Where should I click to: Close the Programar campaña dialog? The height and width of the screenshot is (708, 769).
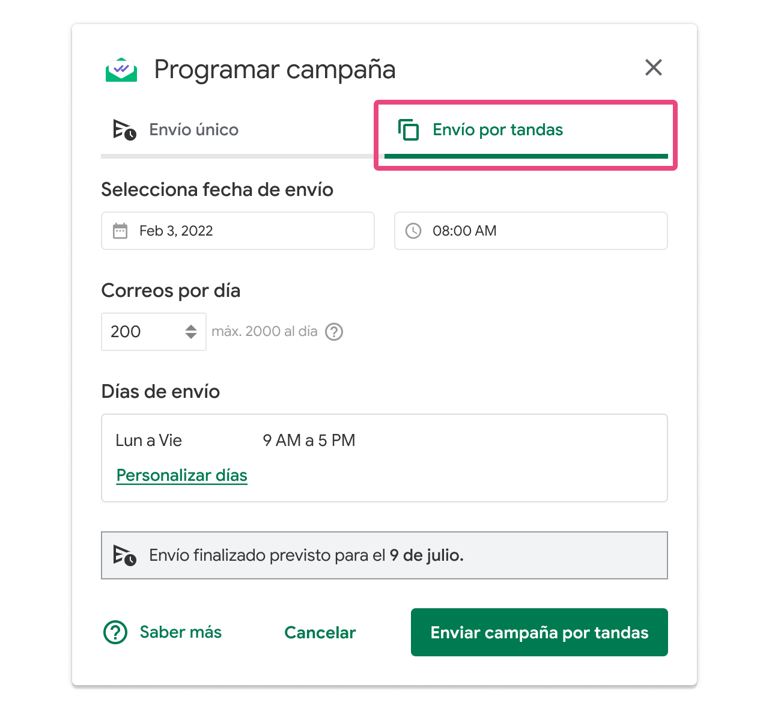pos(654,67)
